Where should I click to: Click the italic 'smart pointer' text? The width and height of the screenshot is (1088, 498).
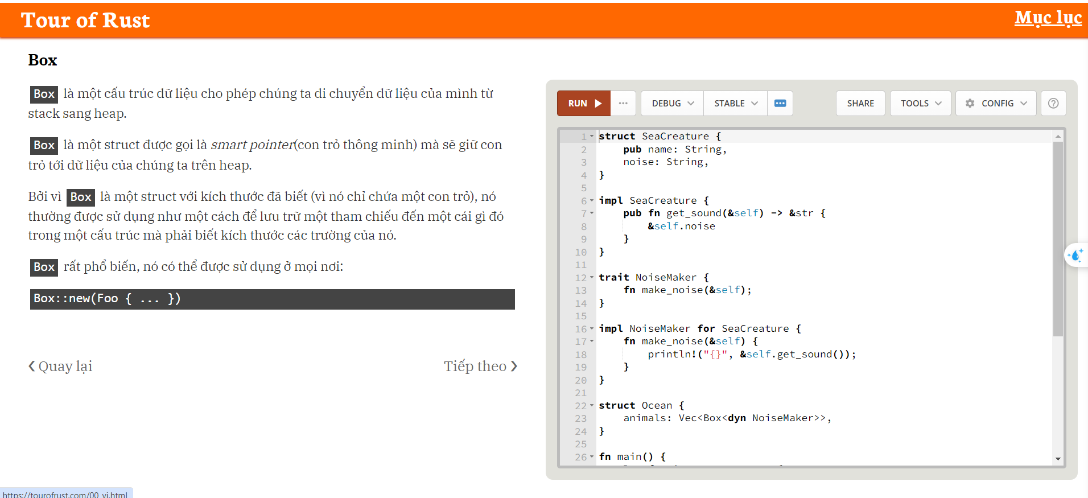[252, 145]
